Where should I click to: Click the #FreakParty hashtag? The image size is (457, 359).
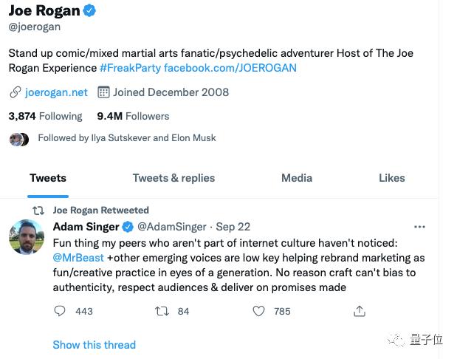(130, 68)
